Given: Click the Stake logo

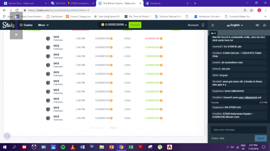Looking at the screenshot, I should 8,25.
